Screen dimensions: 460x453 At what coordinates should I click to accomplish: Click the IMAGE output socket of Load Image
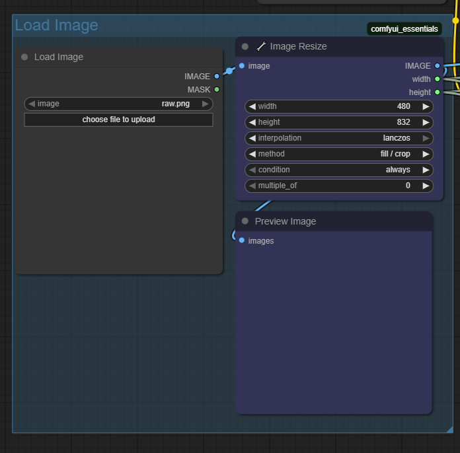[217, 76]
